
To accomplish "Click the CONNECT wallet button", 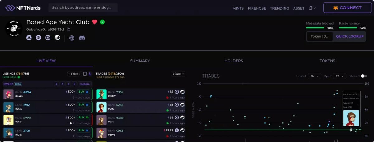I will (348, 8).
